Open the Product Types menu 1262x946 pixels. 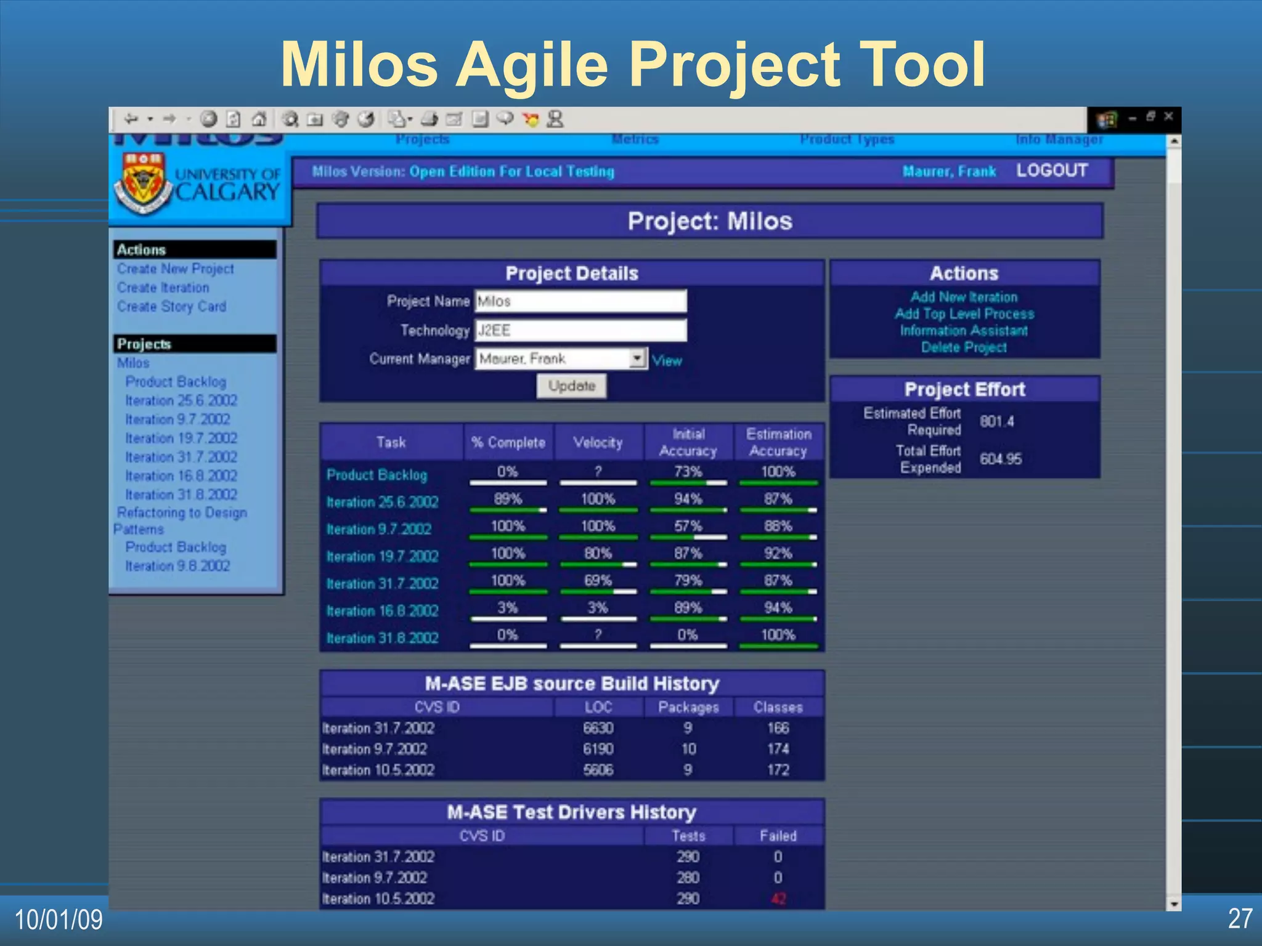847,140
